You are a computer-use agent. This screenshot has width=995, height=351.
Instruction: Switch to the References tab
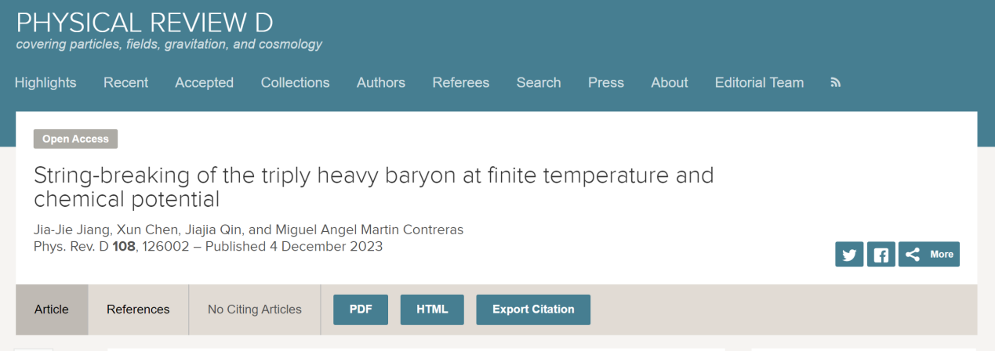[138, 309]
